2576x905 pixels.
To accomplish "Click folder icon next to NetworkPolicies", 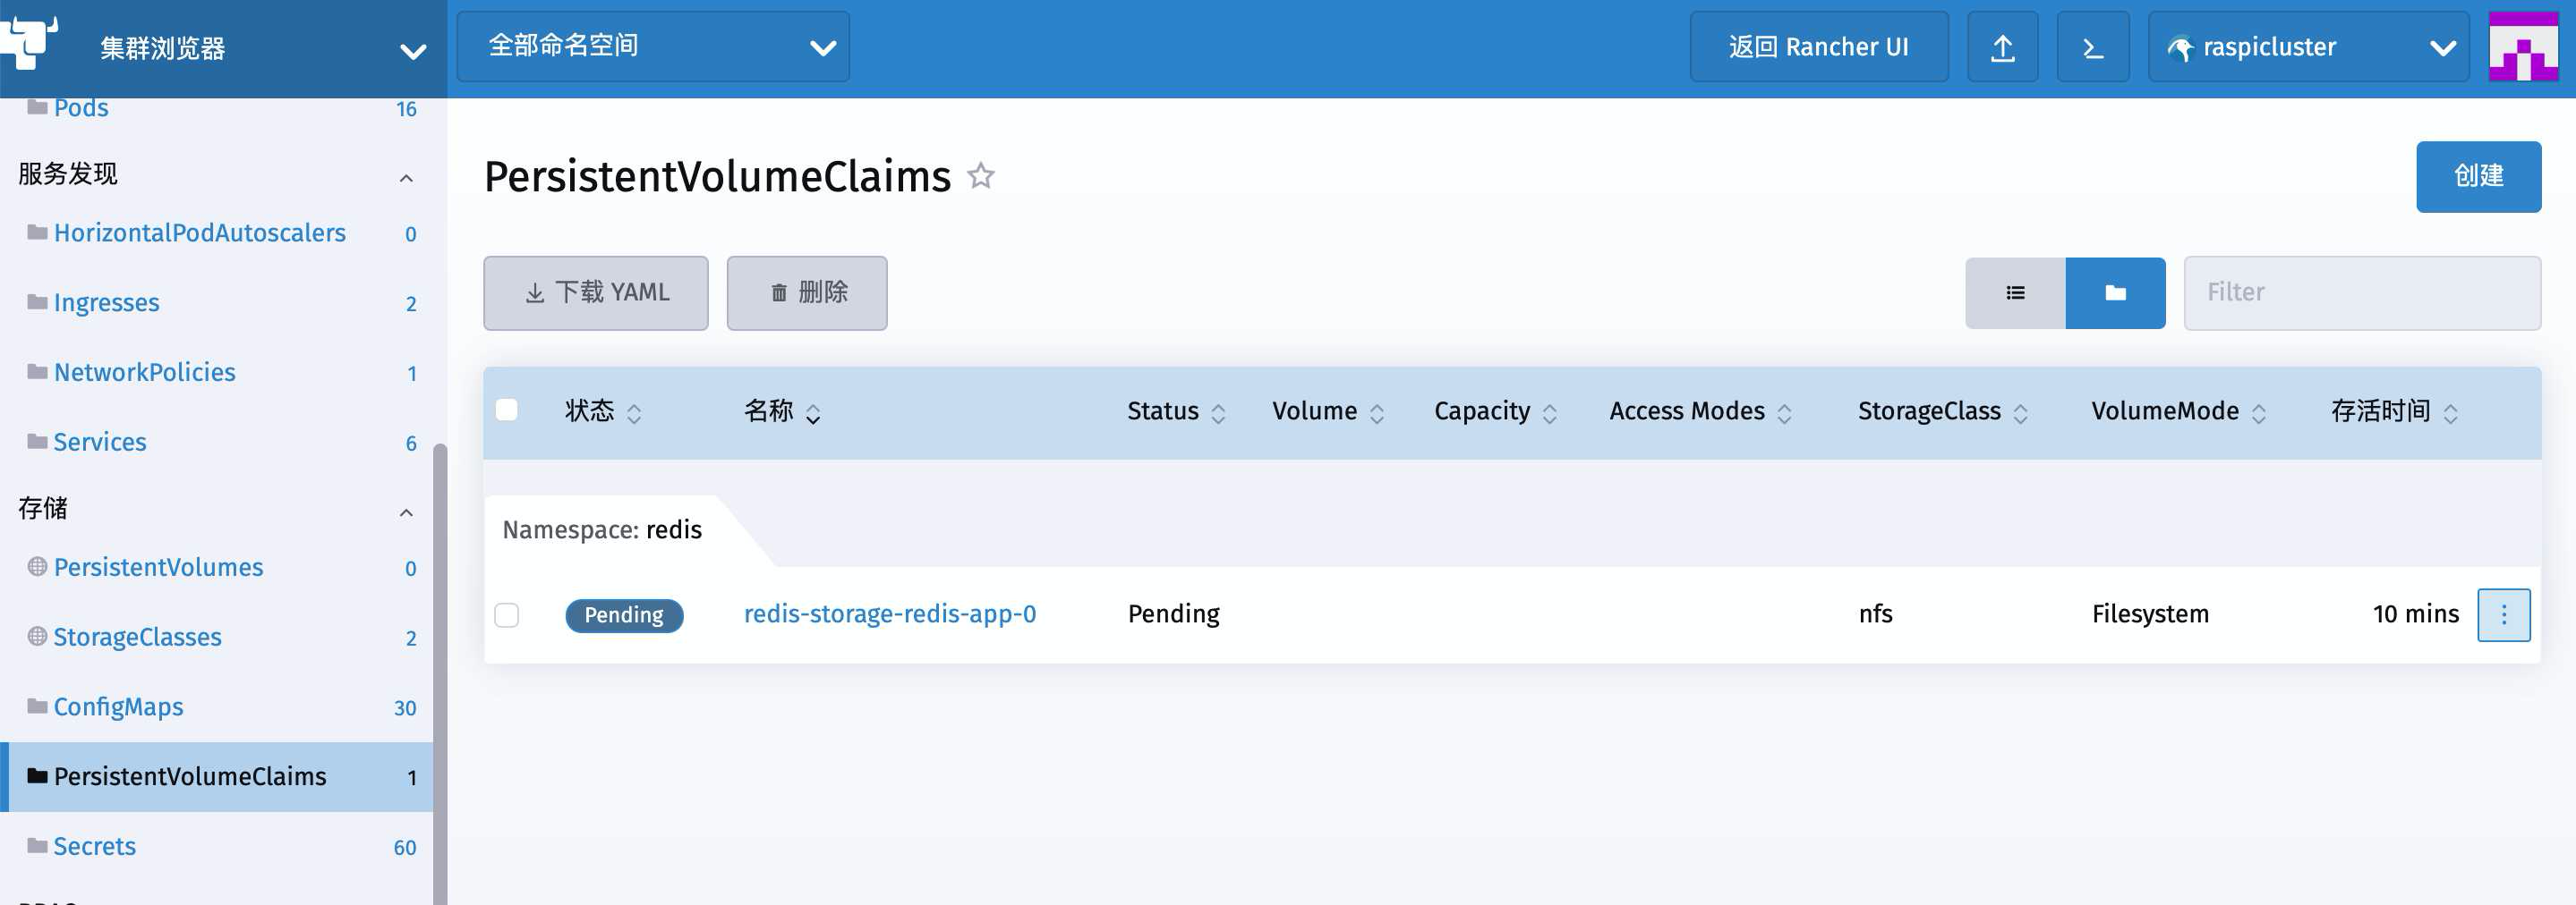I will pyautogui.click(x=37, y=372).
